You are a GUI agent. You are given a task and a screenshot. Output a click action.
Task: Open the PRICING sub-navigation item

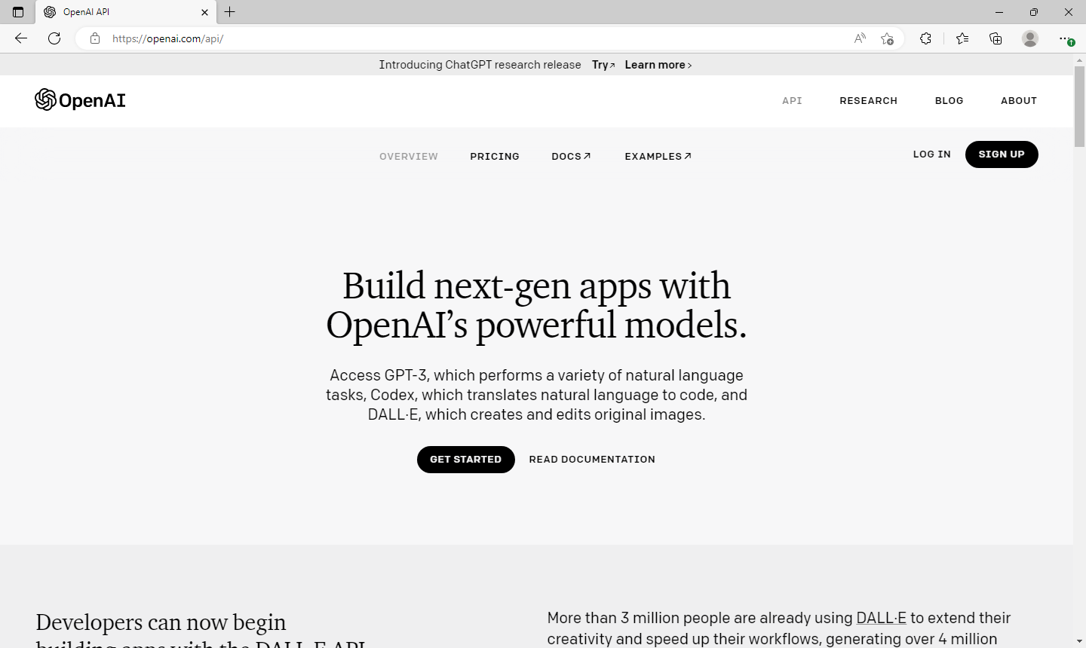coord(495,156)
